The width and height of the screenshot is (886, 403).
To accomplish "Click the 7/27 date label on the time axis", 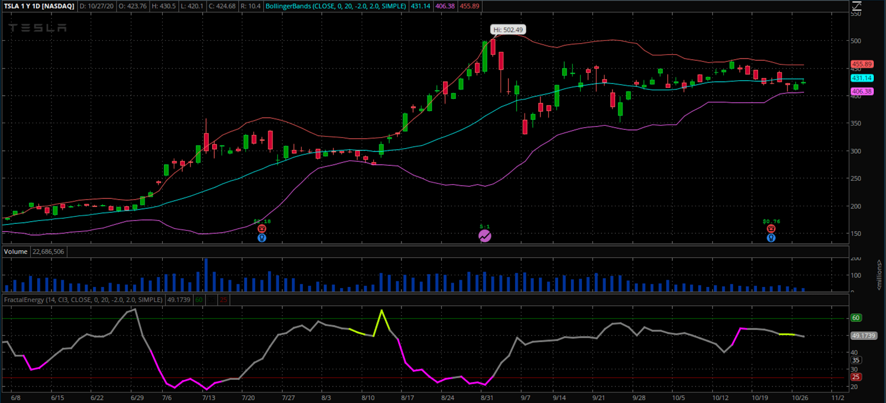I will tap(288, 397).
